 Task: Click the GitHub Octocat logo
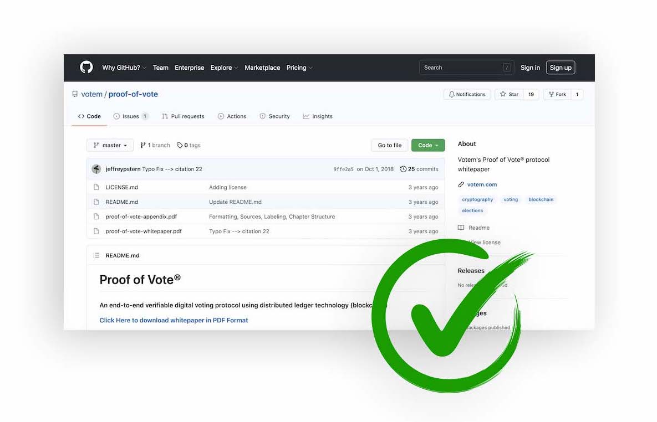86,68
